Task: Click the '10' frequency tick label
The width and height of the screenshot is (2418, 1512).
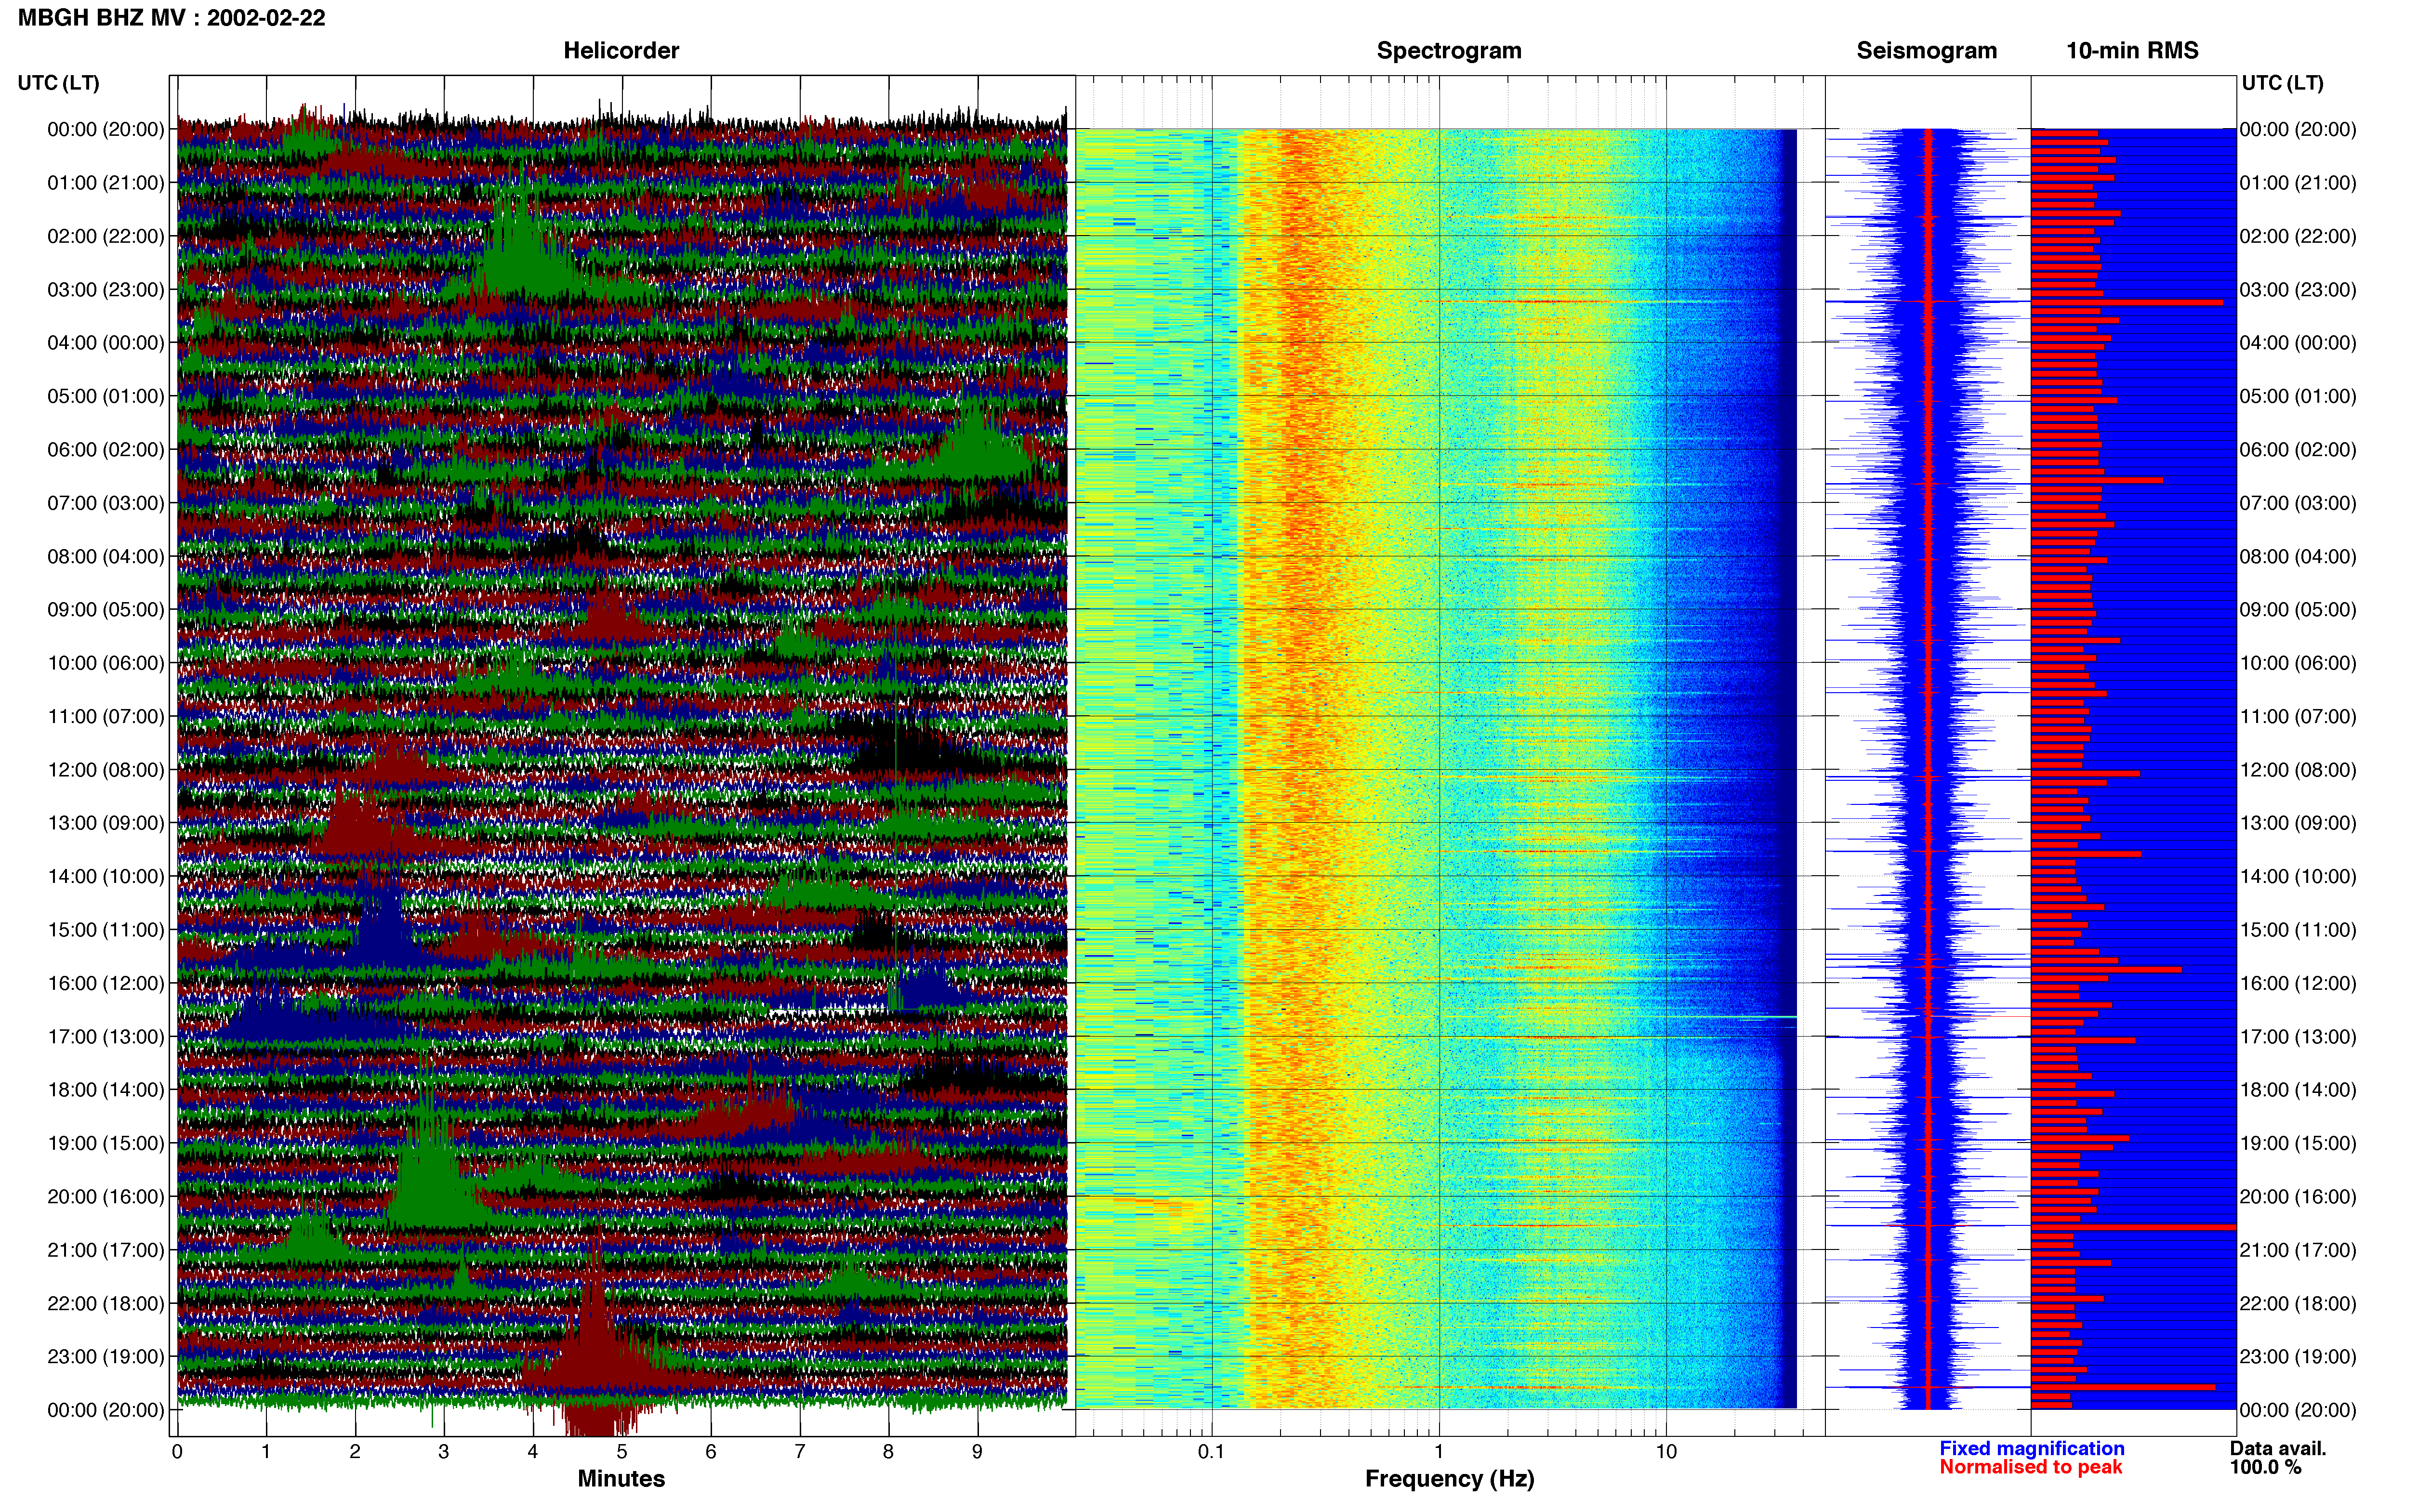Action: 1666,1452
